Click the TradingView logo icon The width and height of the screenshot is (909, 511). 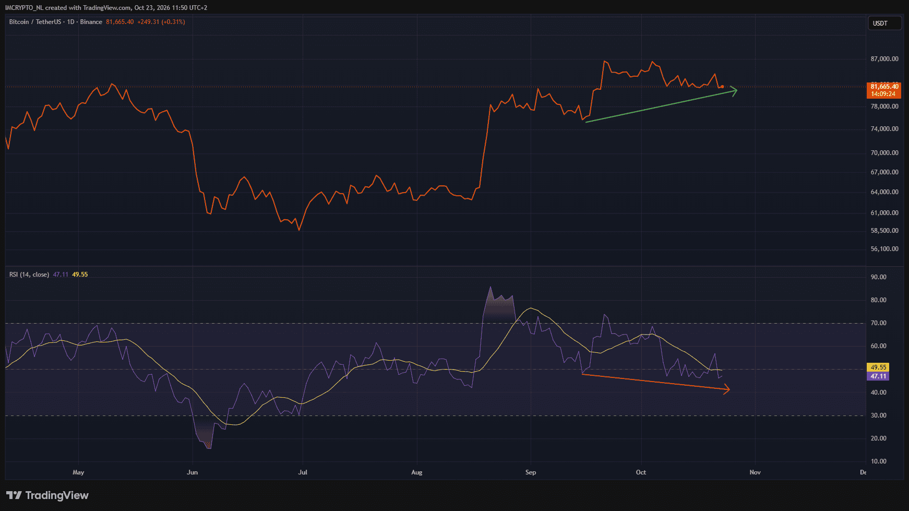(x=14, y=495)
